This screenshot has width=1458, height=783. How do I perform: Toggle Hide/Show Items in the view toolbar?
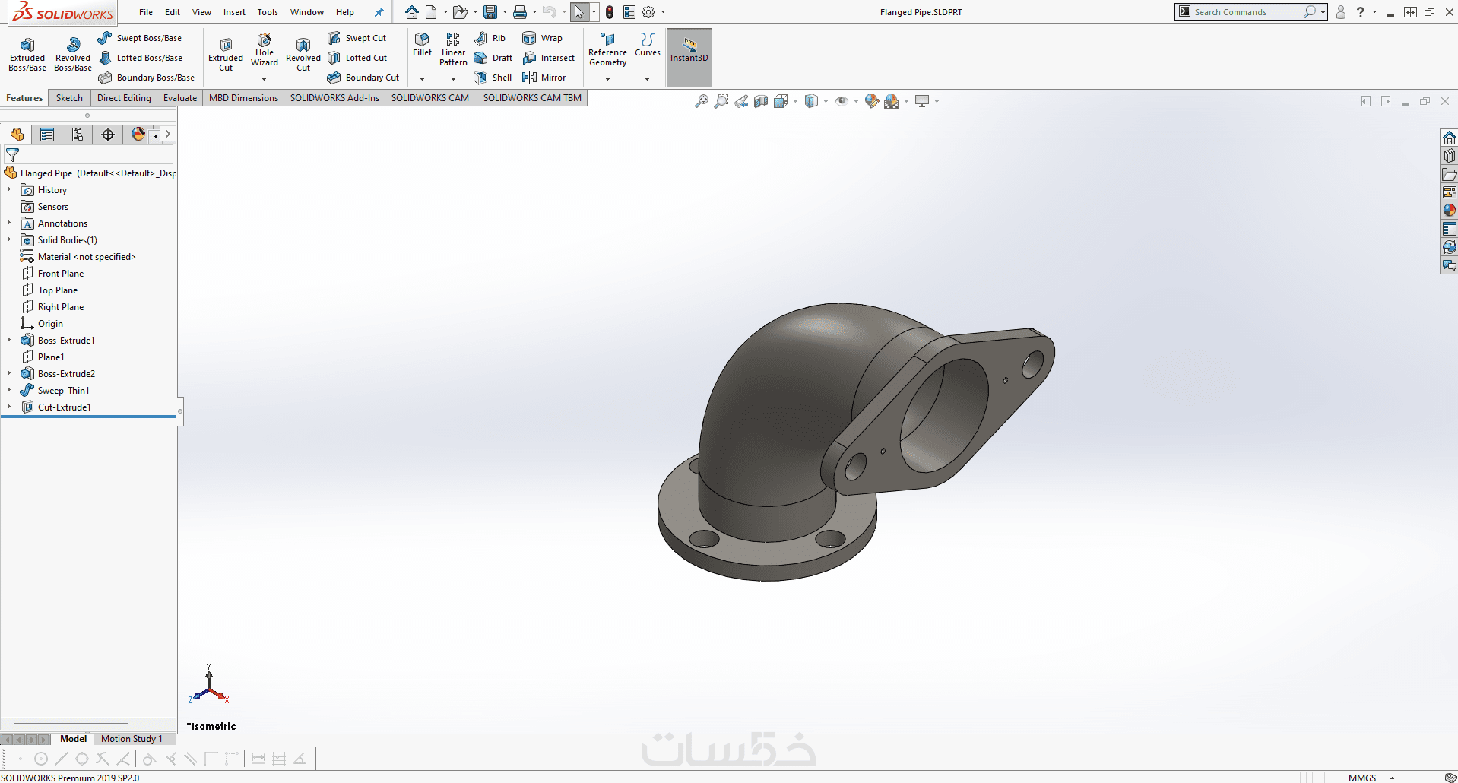click(841, 101)
